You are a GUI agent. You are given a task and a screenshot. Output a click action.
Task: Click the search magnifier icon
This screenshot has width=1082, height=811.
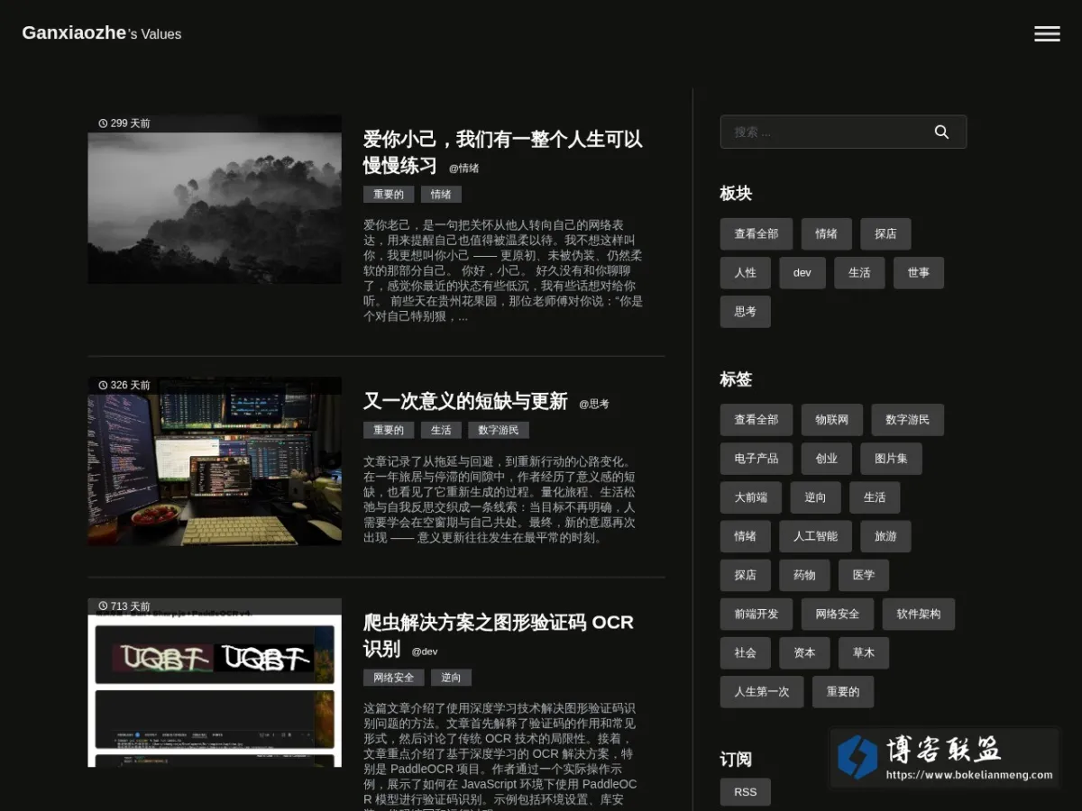(941, 132)
